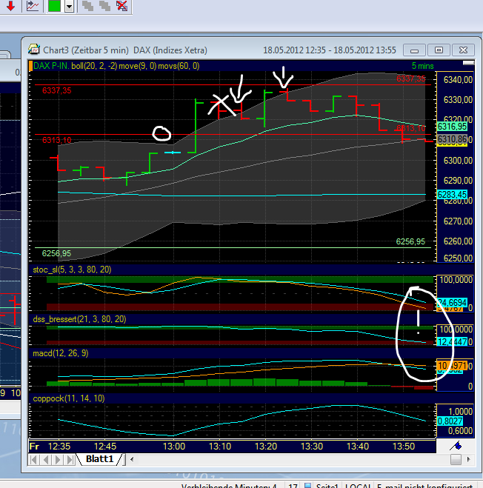Go to next sheet with tab arrow
The width and height of the screenshot is (483, 488).
point(58,459)
